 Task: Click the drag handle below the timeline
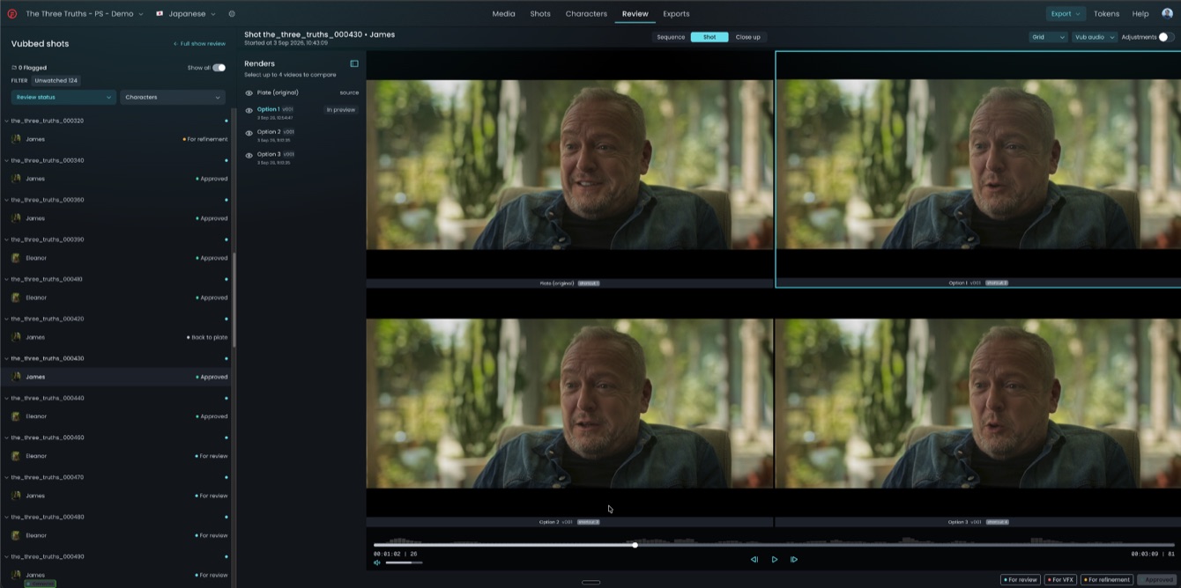591,582
